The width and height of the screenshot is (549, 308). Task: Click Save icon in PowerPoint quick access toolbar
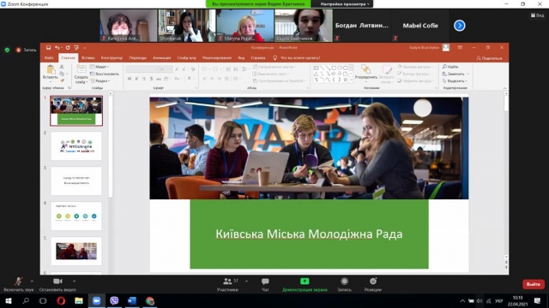coord(48,48)
